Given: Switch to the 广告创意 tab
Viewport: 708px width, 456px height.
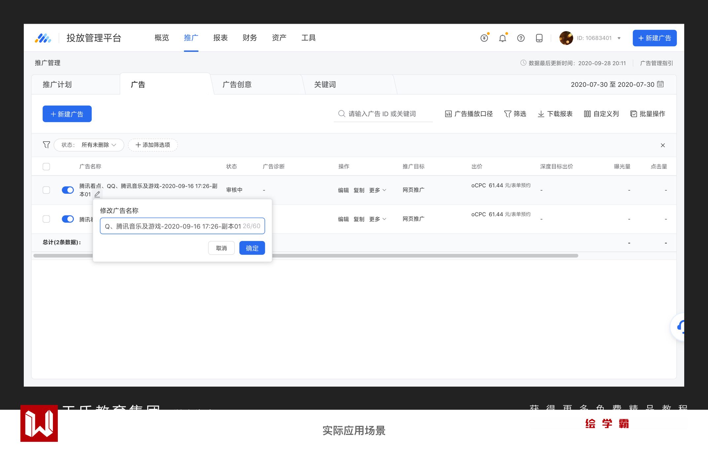Looking at the screenshot, I should pyautogui.click(x=237, y=85).
